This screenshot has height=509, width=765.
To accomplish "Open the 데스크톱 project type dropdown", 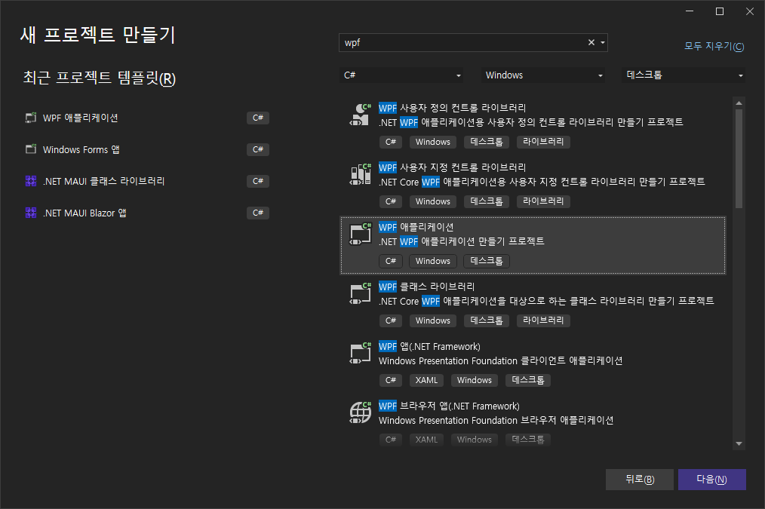I will [x=684, y=75].
